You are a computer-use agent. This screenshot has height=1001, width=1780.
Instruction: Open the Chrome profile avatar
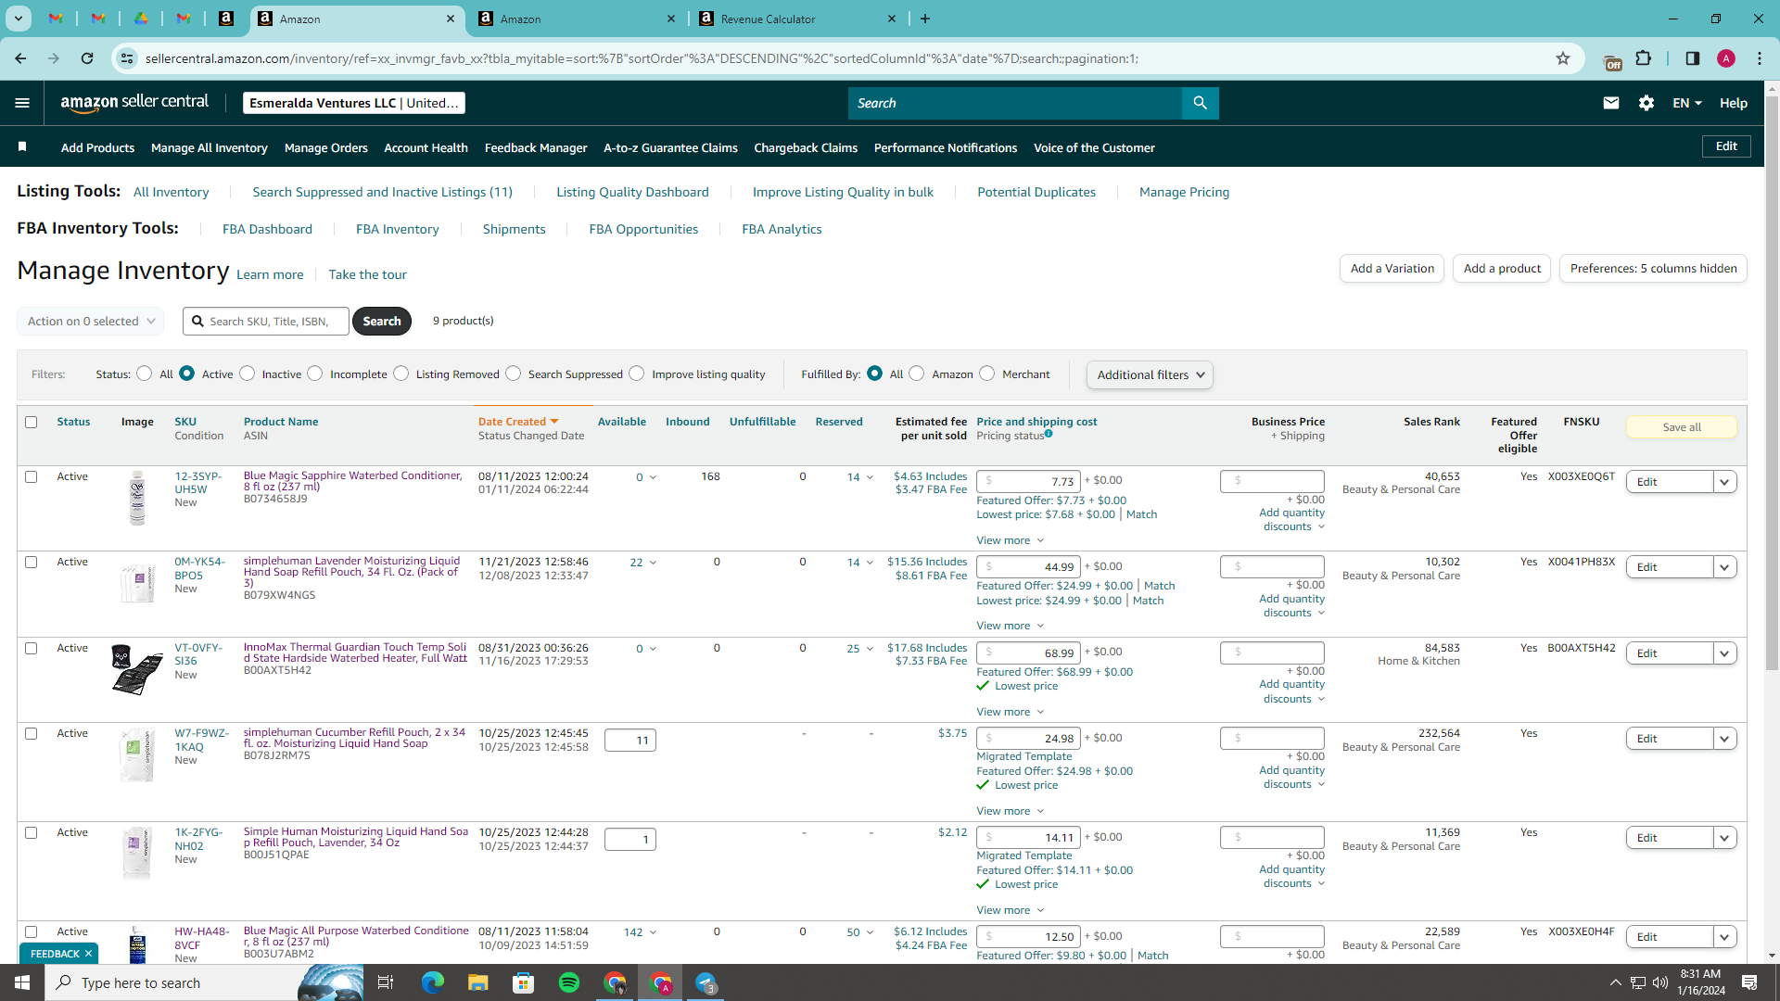pyautogui.click(x=1726, y=58)
